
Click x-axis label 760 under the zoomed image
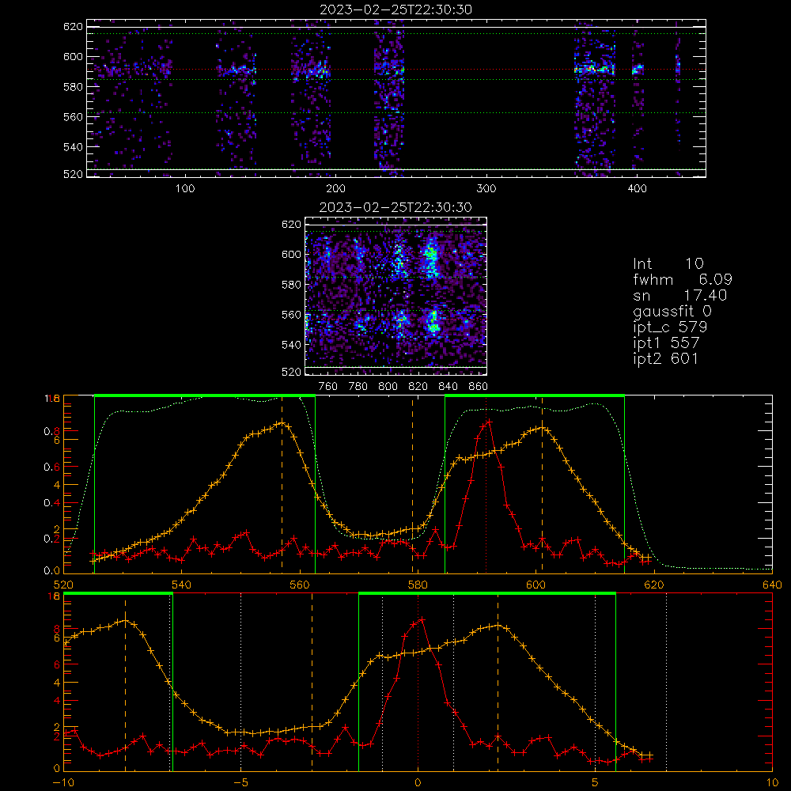click(x=328, y=387)
